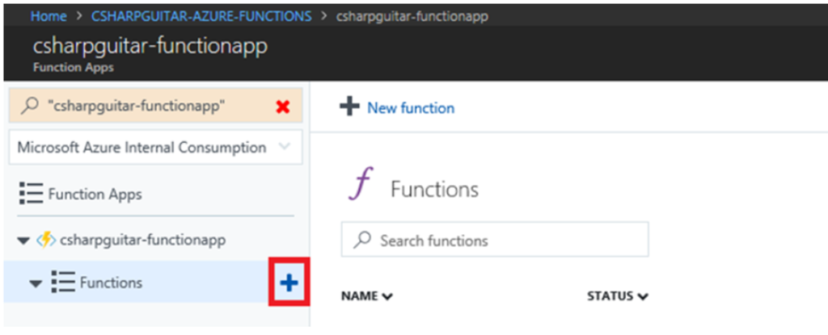Click the blue plus icon beside Functions
This screenshot has width=828, height=335.
point(289,283)
